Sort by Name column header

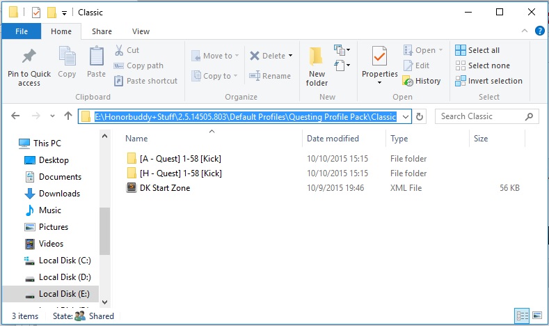click(136, 139)
